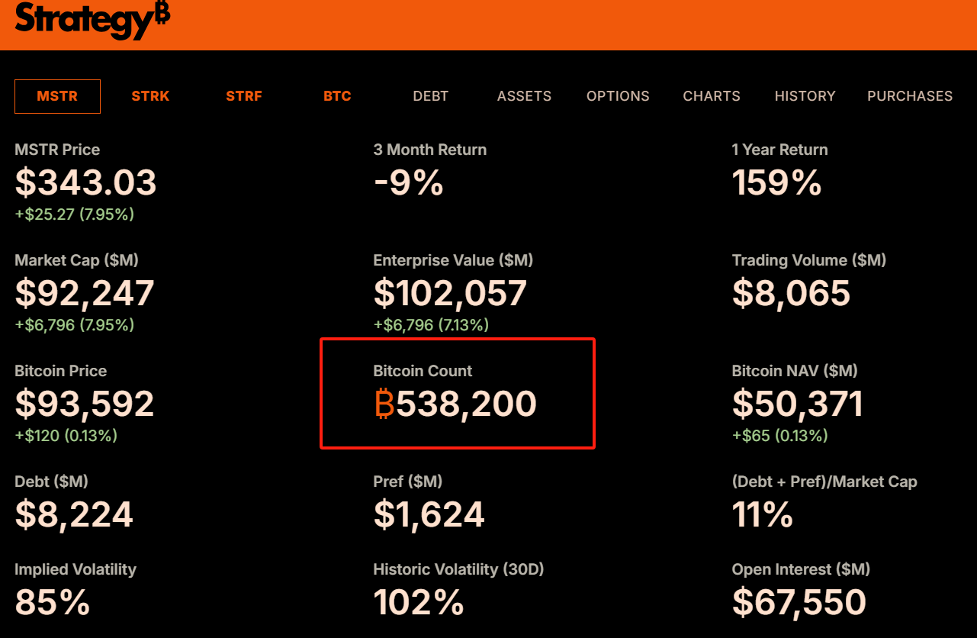Click the Strategy logo in the header
977x638 pixels.
coord(92,20)
